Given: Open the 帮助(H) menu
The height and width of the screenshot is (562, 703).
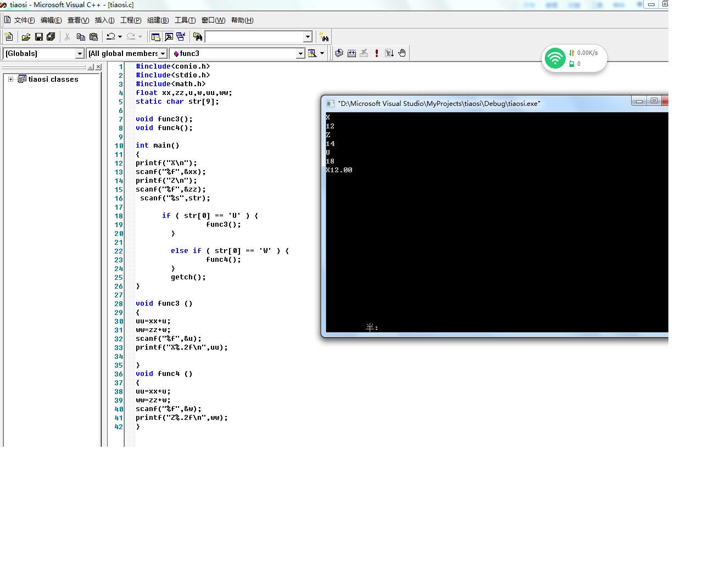Looking at the screenshot, I should click(x=242, y=20).
